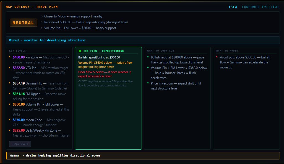Click the KEY LEVELS panel header
Viewport: 284px width, 164px height.
pyautogui.click(x=18, y=51)
